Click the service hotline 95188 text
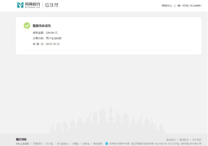 [189, 6]
